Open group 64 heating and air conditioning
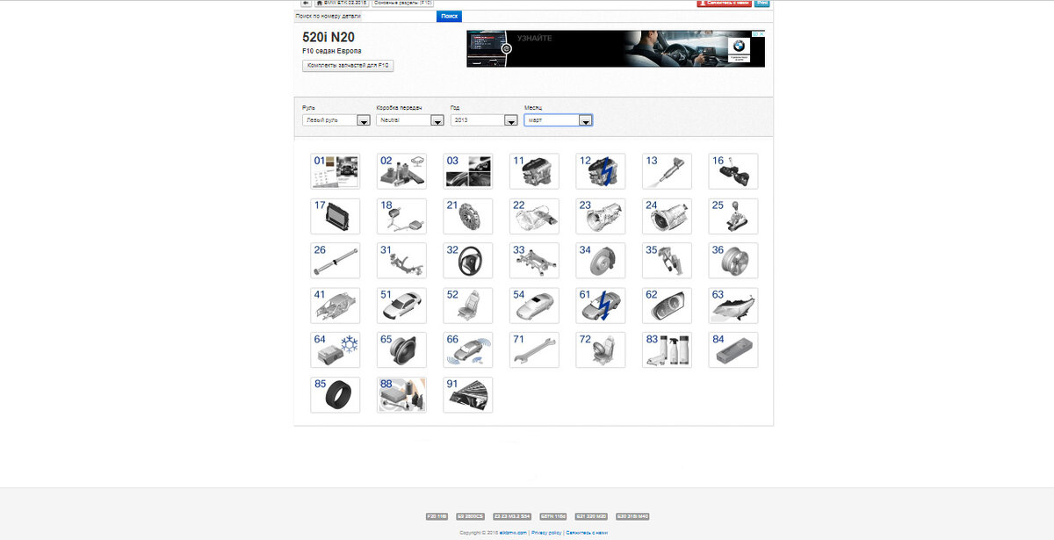1054x540 pixels. click(x=336, y=349)
